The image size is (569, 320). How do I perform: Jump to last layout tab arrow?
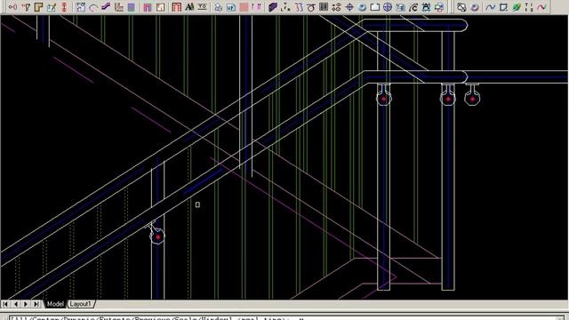[36, 304]
